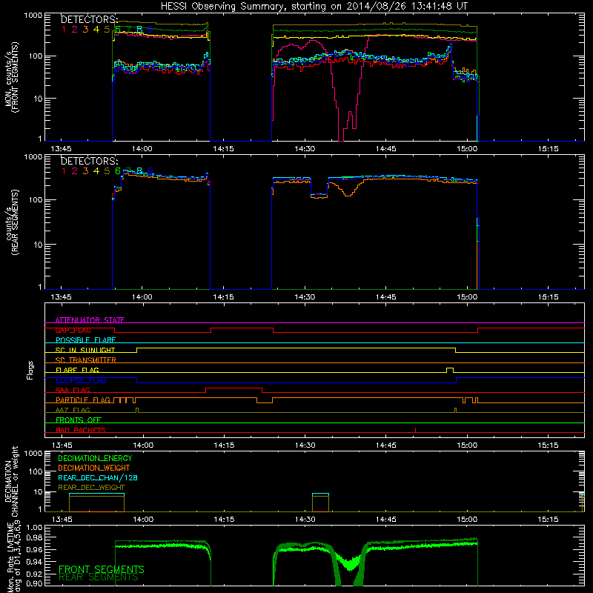Select orange detector 3 in the front segments legend
Screen dimensions: 593x593
coord(85,30)
